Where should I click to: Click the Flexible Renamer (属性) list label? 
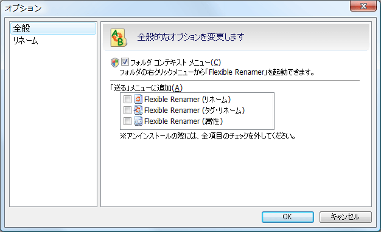[x=183, y=121]
